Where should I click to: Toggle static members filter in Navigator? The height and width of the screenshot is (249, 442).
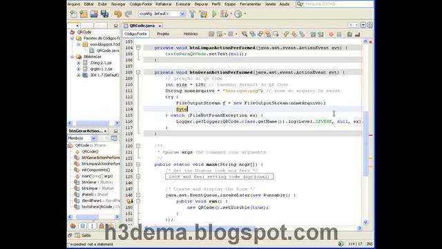(92, 226)
